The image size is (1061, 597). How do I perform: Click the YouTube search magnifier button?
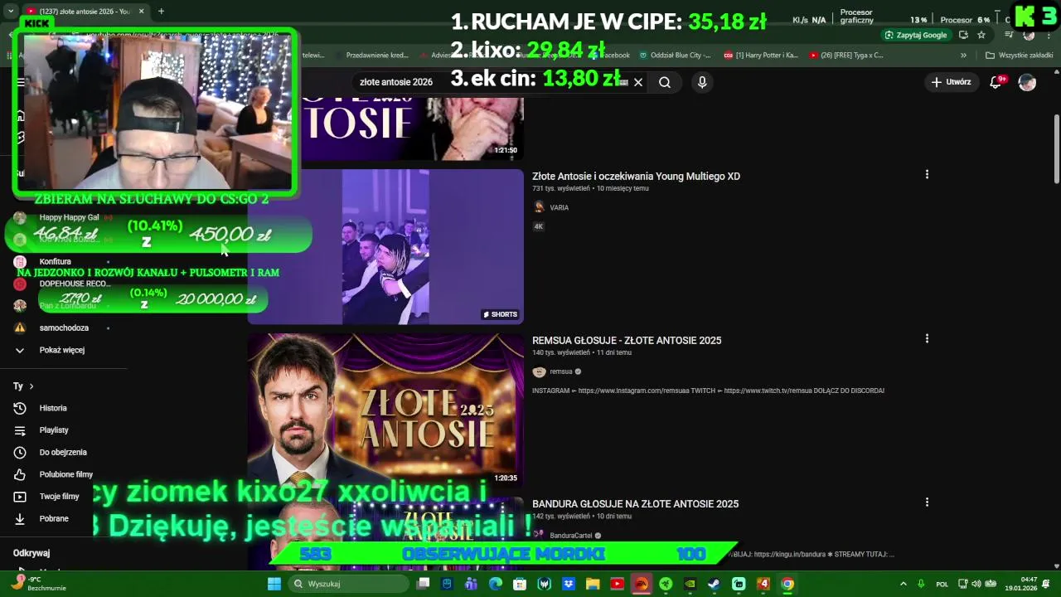point(664,82)
